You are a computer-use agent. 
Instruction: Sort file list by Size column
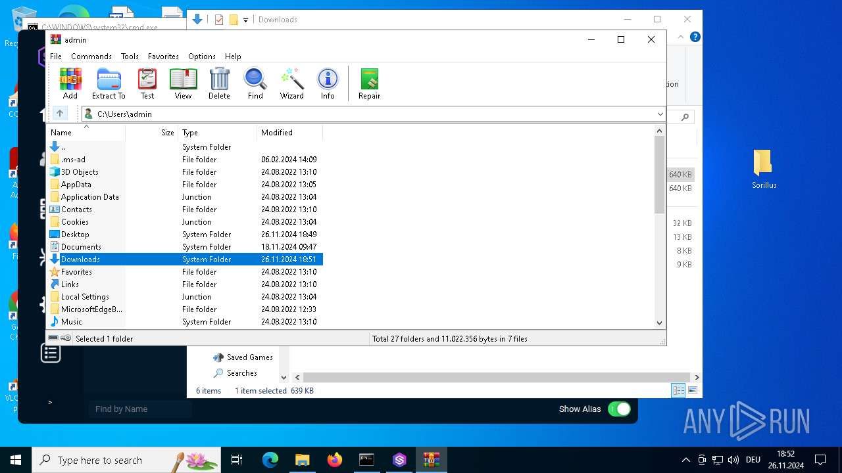tap(152, 133)
